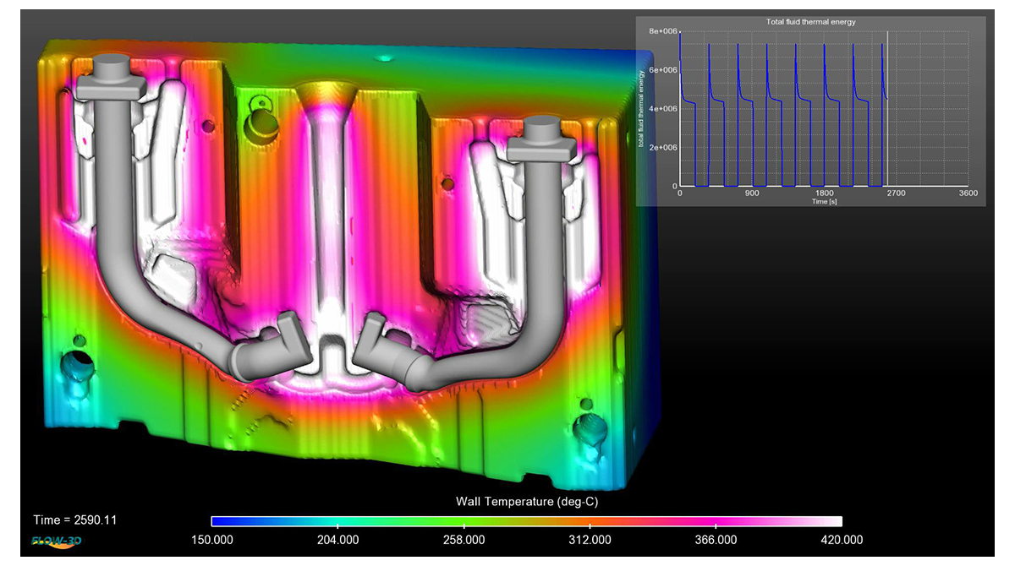The width and height of the screenshot is (1015, 566).
Task: Click the FLOW-3D logo
Action: (57, 541)
